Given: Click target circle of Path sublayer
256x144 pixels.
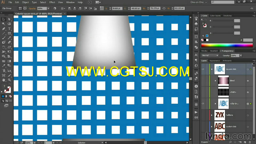Looking at the screenshot, I should point(248,92).
